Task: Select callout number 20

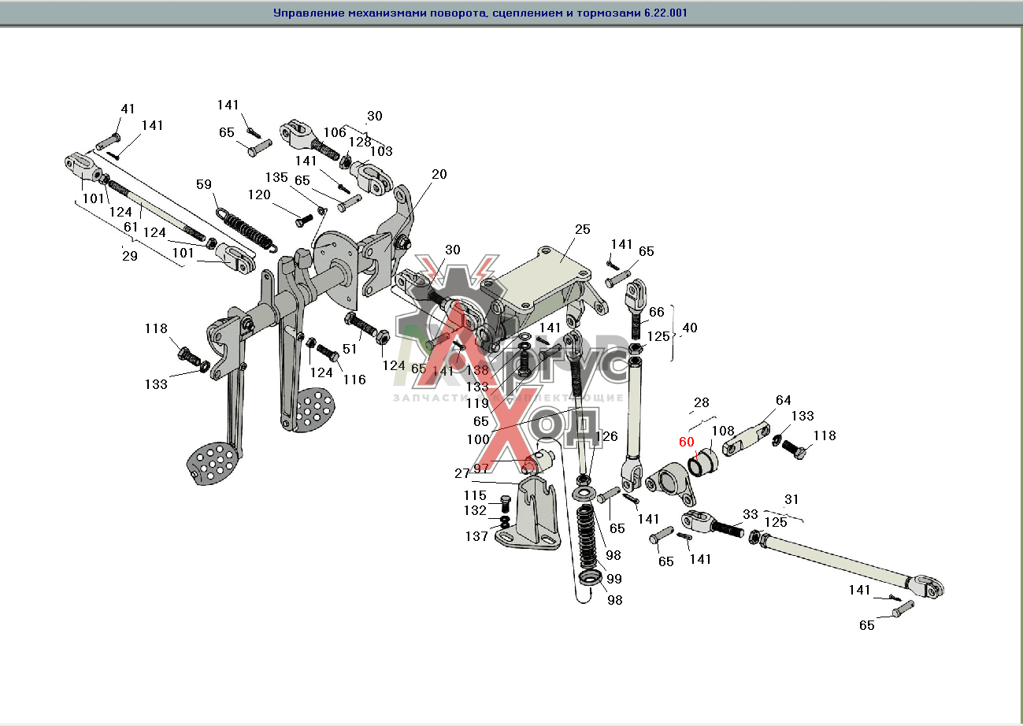Action: 439,174
